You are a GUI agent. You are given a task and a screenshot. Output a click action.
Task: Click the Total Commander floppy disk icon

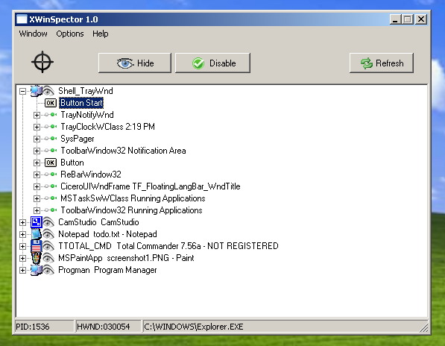tap(37, 246)
